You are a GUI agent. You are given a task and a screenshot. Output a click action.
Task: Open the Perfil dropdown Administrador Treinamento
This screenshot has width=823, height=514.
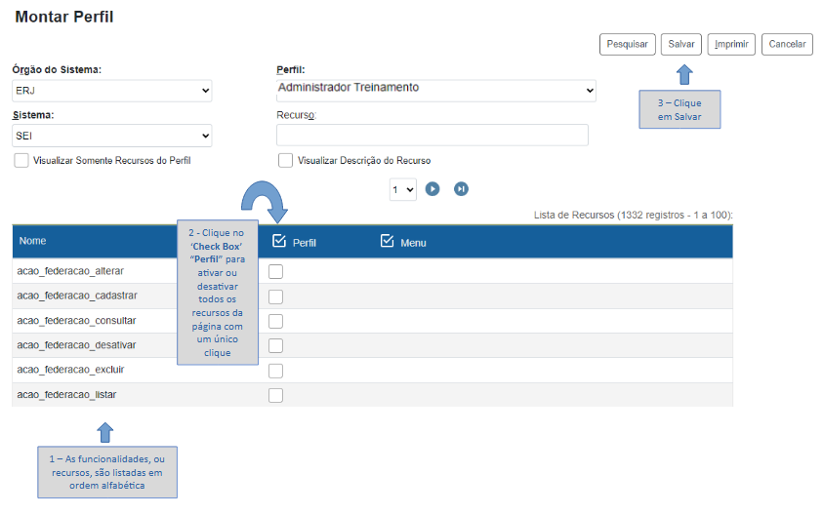[435, 90]
